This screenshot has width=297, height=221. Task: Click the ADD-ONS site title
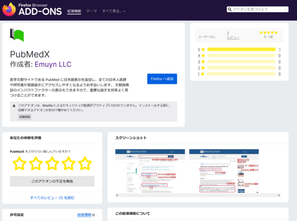pos(40,11)
